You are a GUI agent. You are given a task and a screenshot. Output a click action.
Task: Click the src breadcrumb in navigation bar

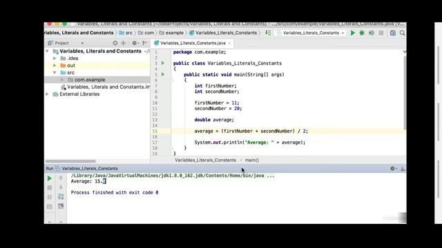126,33
